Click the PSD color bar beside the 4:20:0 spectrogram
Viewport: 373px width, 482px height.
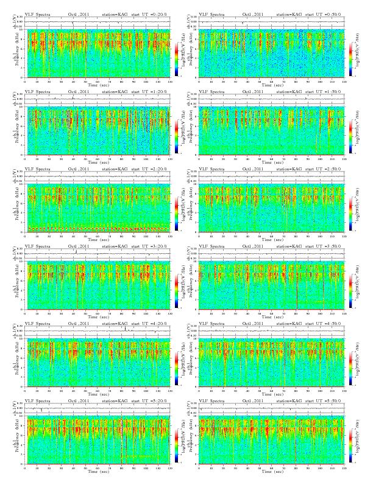(176, 368)
